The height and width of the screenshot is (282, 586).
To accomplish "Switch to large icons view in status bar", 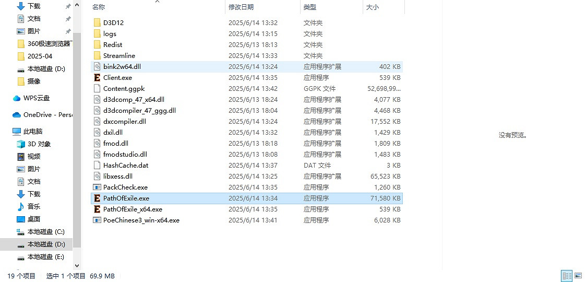I will pos(578,276).
